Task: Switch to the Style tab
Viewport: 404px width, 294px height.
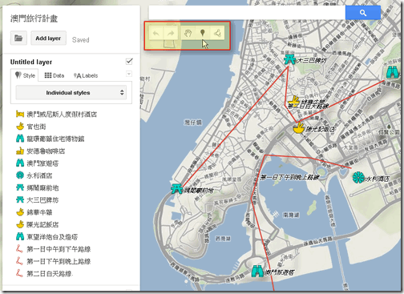Action: 25,75
